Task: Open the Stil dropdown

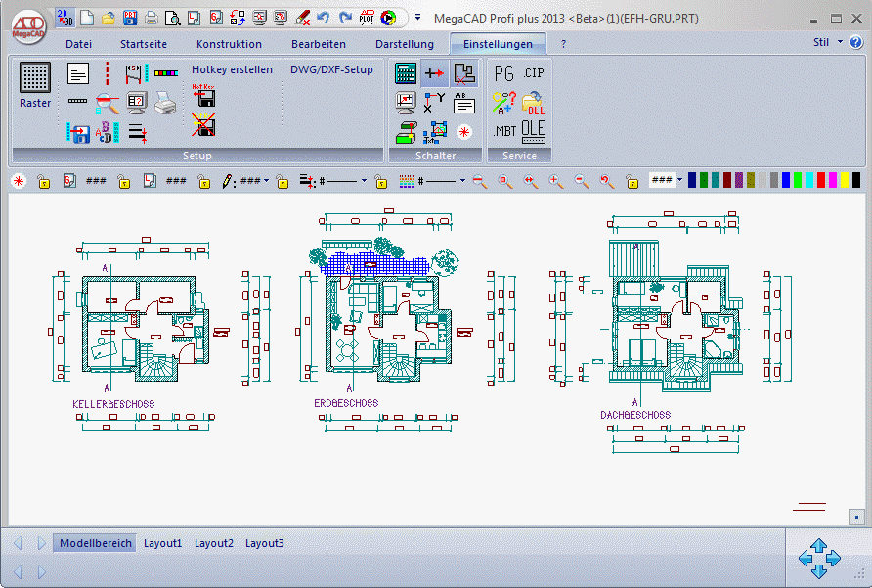Action: (x=827, y=42)
